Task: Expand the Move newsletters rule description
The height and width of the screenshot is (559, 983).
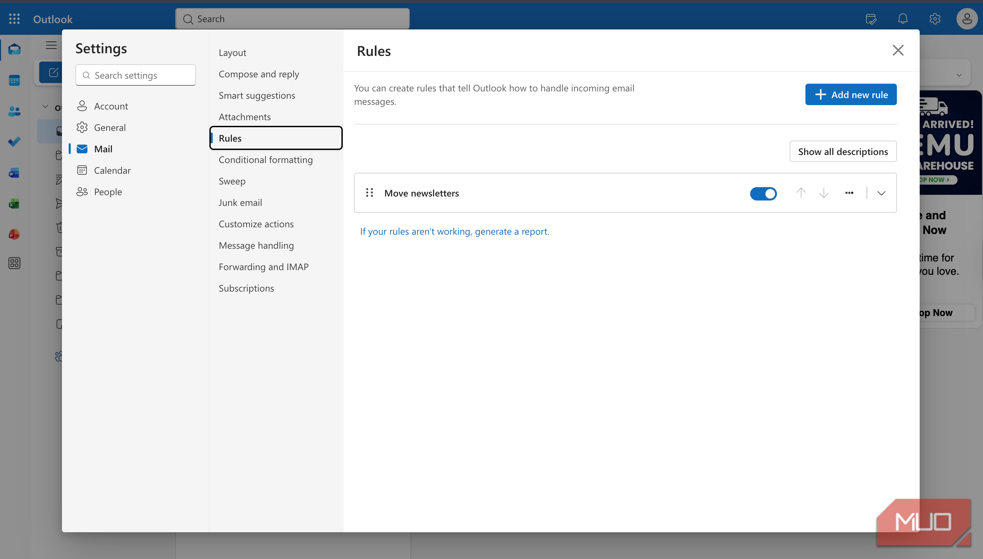Action: pyautogui.click(x=881, y=193)
